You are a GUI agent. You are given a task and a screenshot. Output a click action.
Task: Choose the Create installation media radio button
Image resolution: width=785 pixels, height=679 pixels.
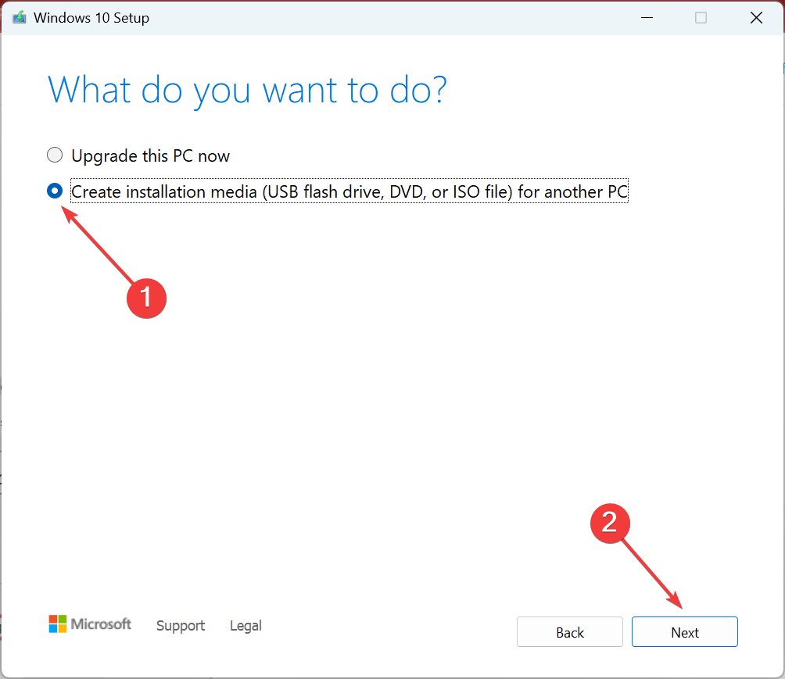coord(55,191)
